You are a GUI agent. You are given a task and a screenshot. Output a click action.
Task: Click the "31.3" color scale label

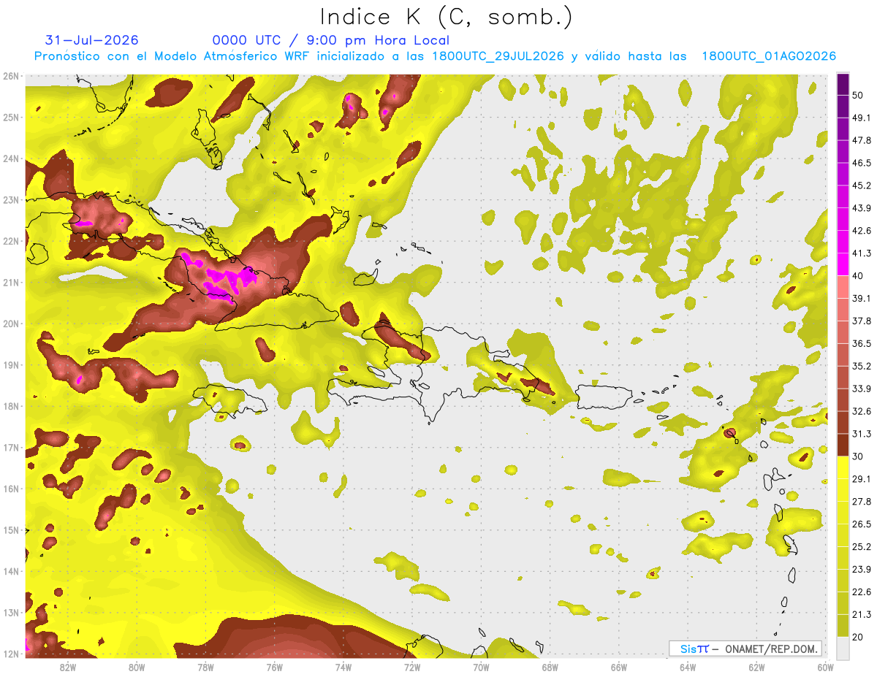point(862,434)
